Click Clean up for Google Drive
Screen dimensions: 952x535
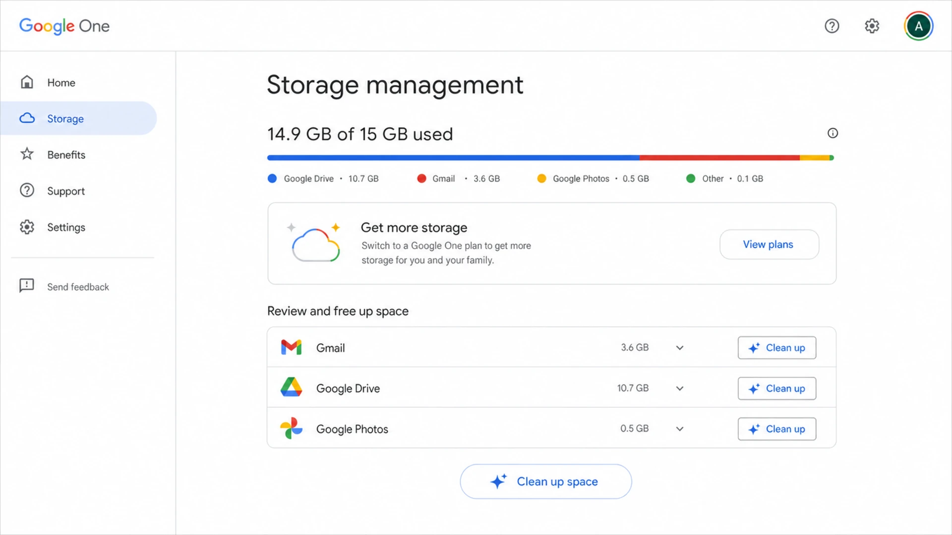click(776, 388)
